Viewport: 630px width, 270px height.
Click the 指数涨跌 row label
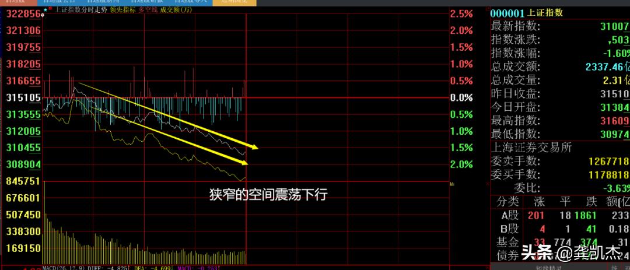[516, 40]
